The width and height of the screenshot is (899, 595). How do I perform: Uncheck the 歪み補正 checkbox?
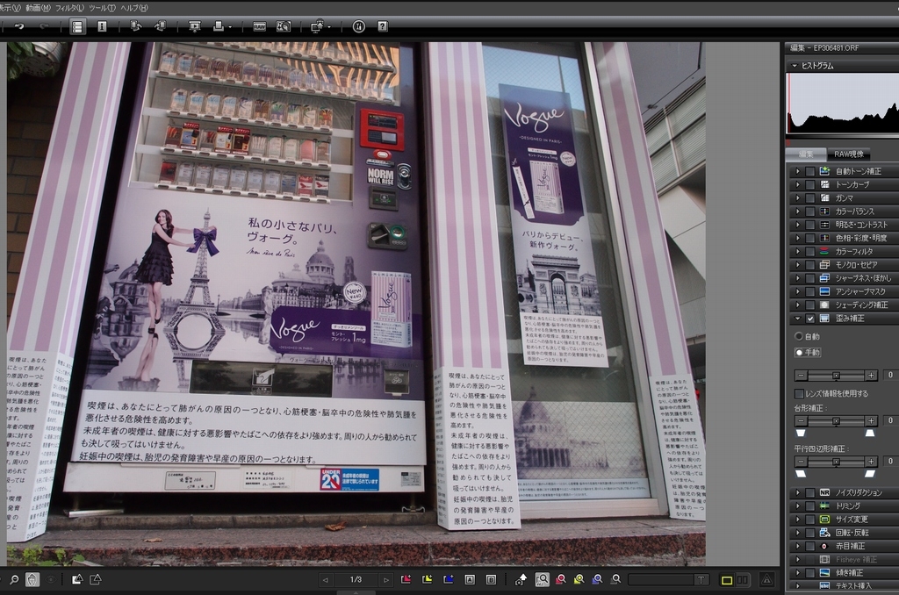810,319
